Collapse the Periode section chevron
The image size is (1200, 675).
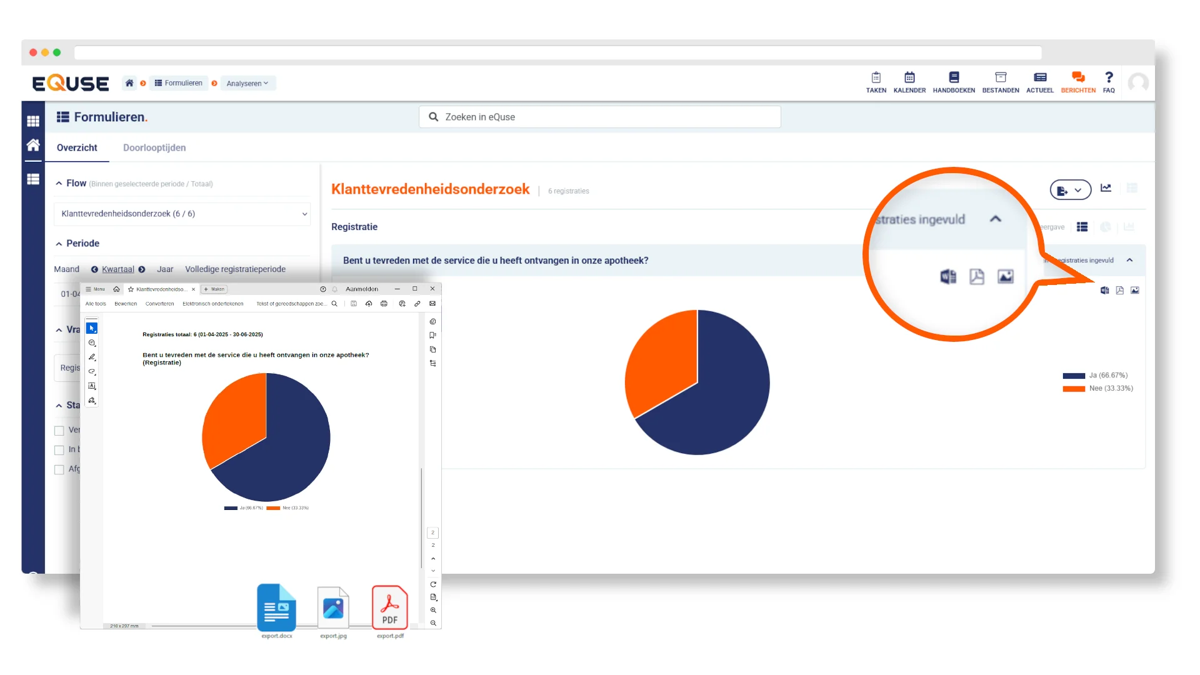pyautogui.click(x=59, y=244)
